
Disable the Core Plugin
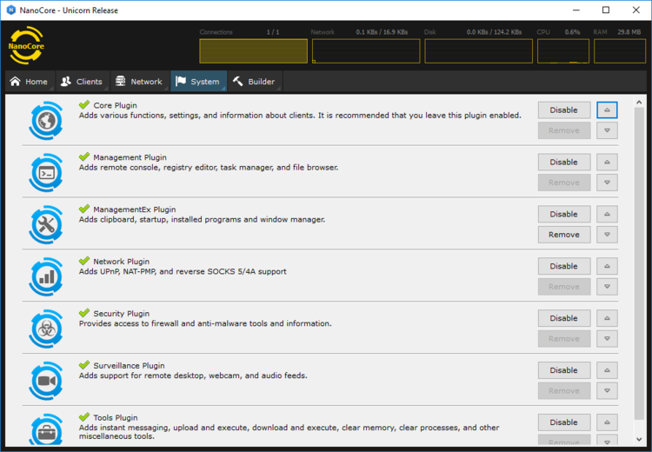[564, 110]
